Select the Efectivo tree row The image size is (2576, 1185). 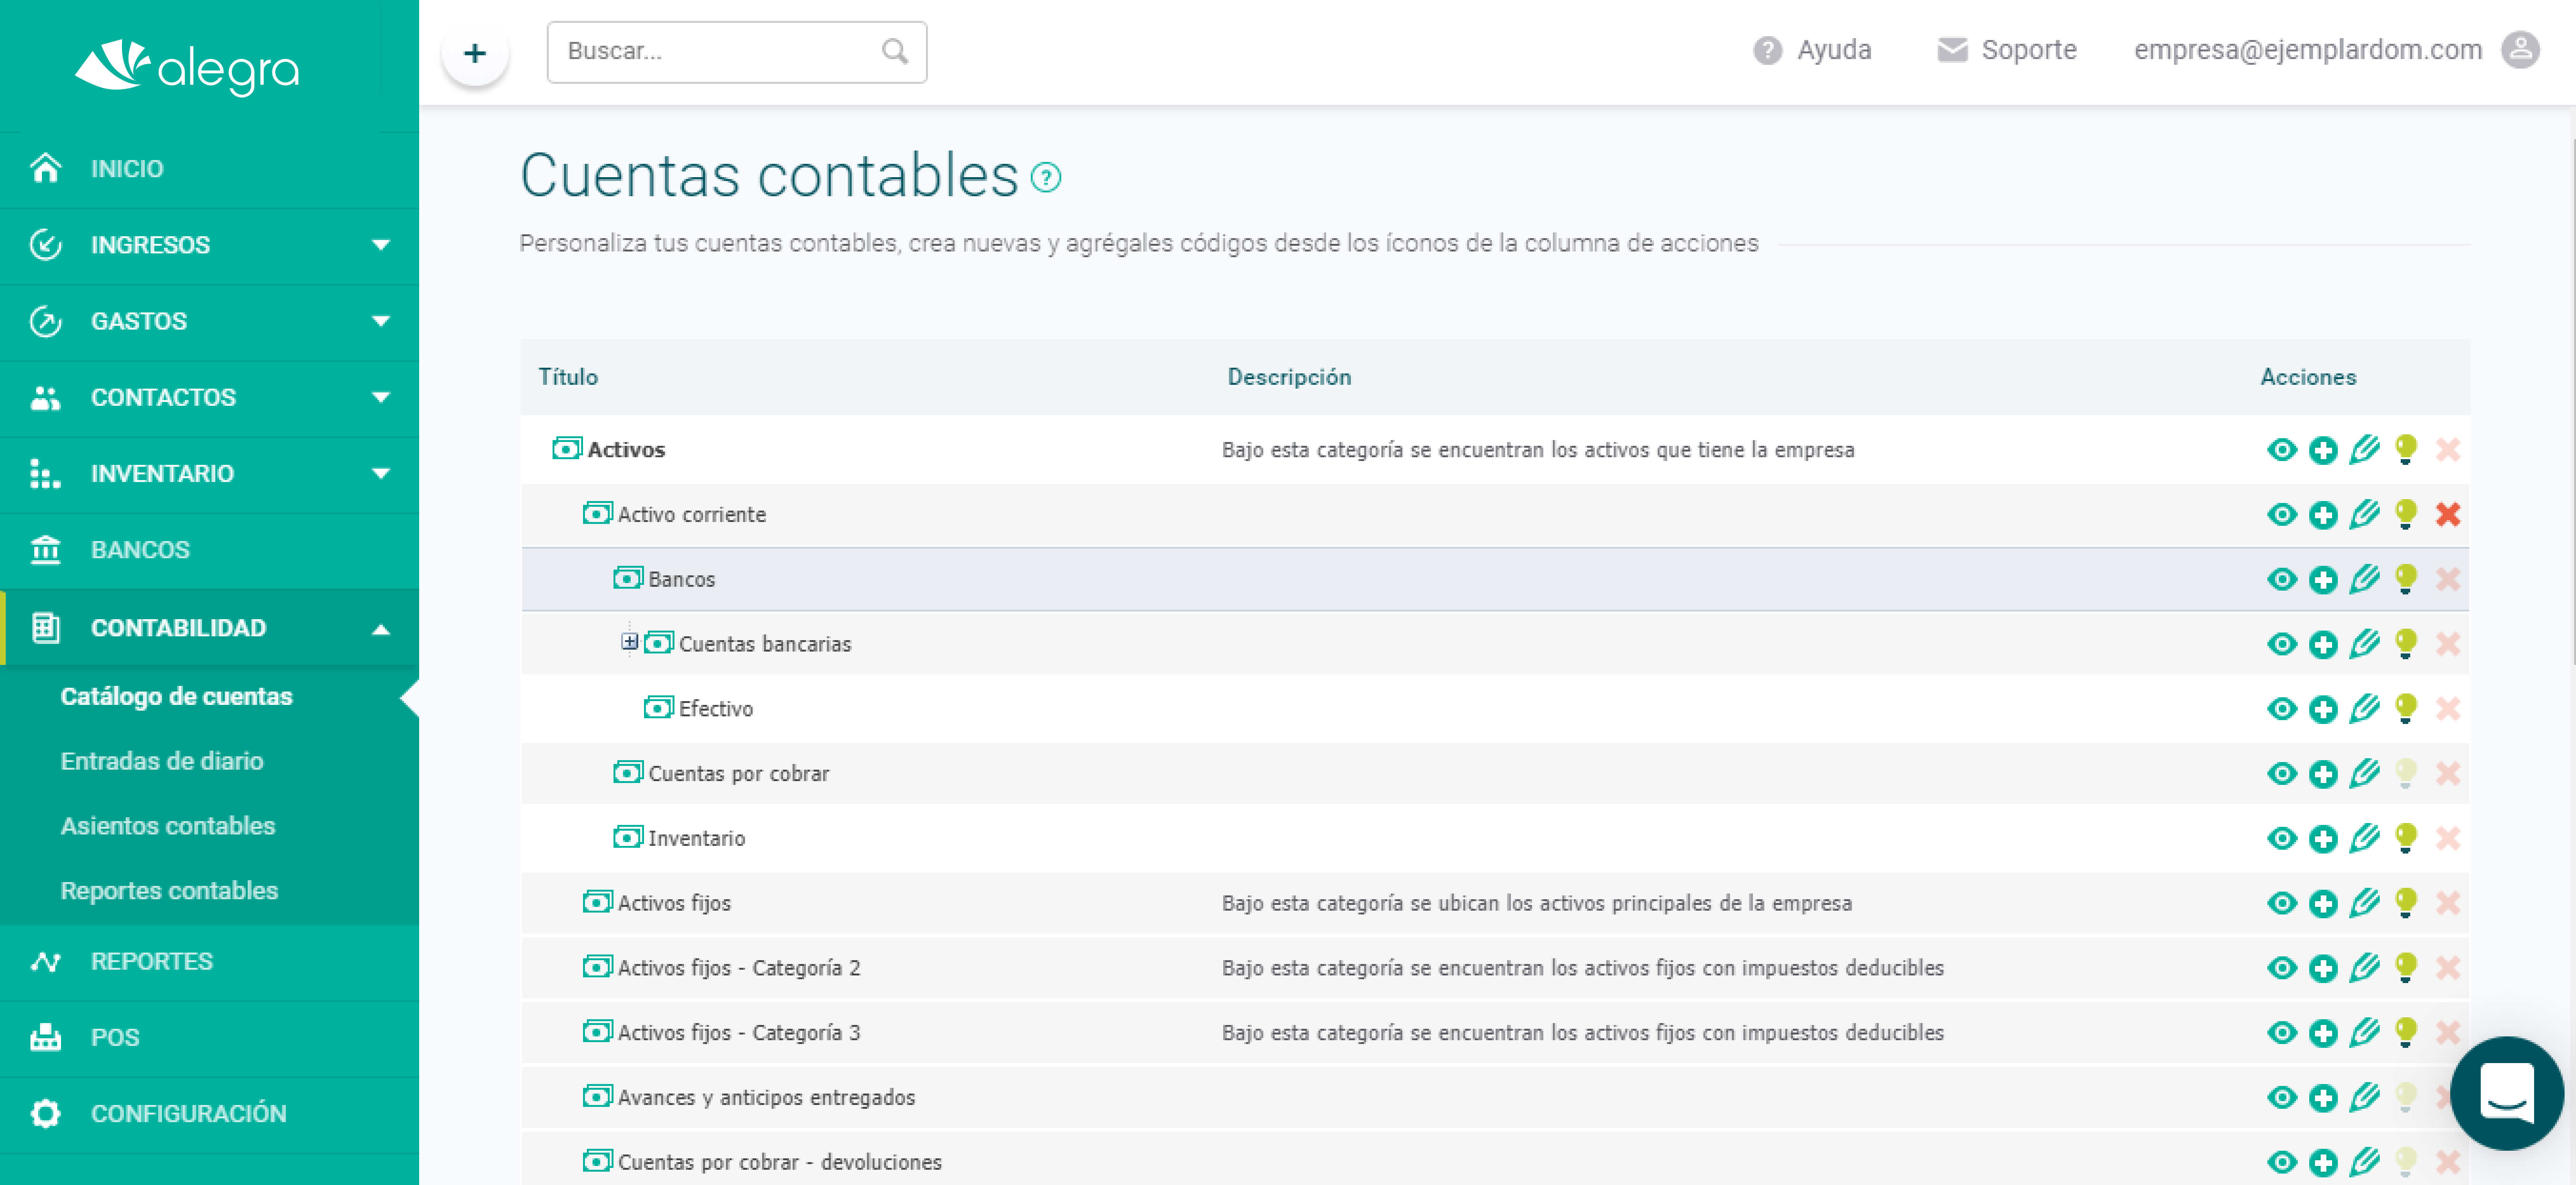click(1495, 709)
